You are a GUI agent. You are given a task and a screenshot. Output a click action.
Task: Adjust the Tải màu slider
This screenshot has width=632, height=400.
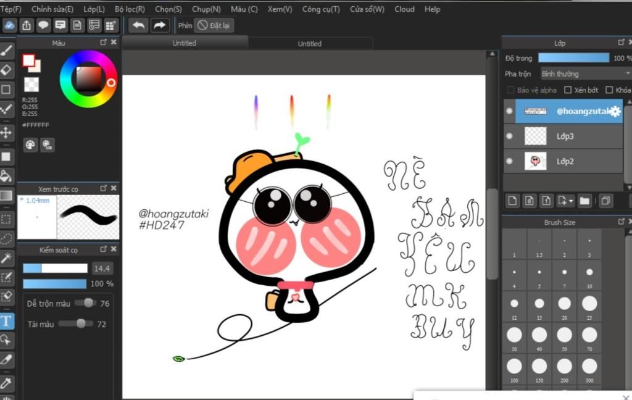76,323
